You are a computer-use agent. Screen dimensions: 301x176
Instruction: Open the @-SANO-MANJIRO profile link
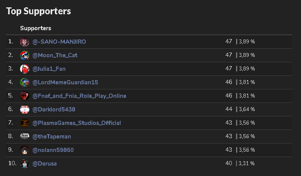[59, 42]
